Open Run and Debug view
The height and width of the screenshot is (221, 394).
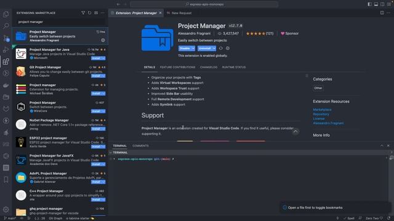click(6, 50)
